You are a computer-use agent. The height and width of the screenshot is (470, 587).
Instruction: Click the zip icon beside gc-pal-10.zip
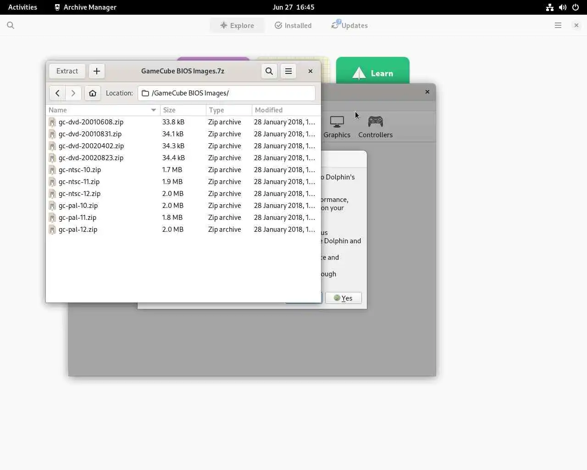(52, 206)
